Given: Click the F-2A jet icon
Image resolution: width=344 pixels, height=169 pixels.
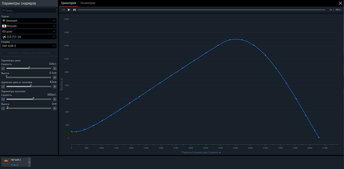Looking at the screenshot, I should point(4,37).
